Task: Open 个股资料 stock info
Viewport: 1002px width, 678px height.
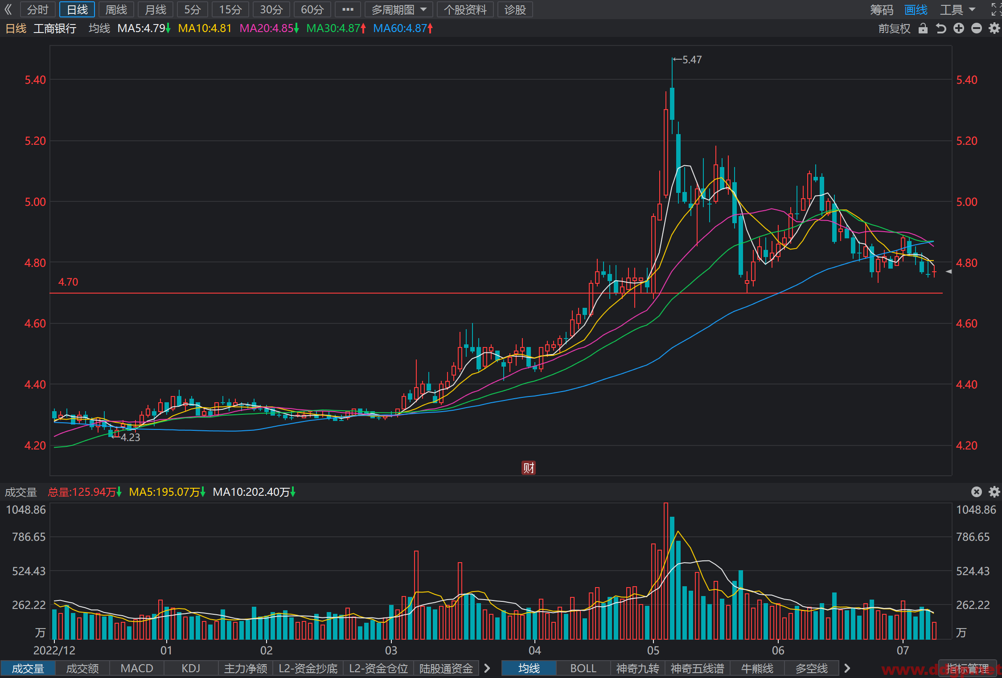Action: (x=465, y=9)
